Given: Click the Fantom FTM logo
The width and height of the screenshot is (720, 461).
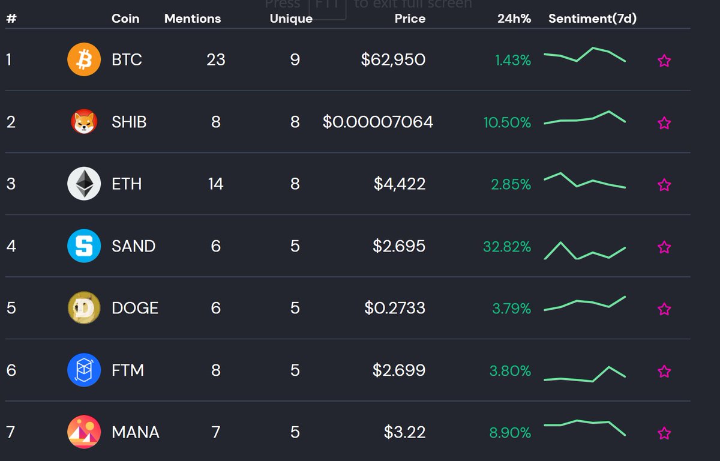Looking at the screenshot, I should [x=84, y=370].
